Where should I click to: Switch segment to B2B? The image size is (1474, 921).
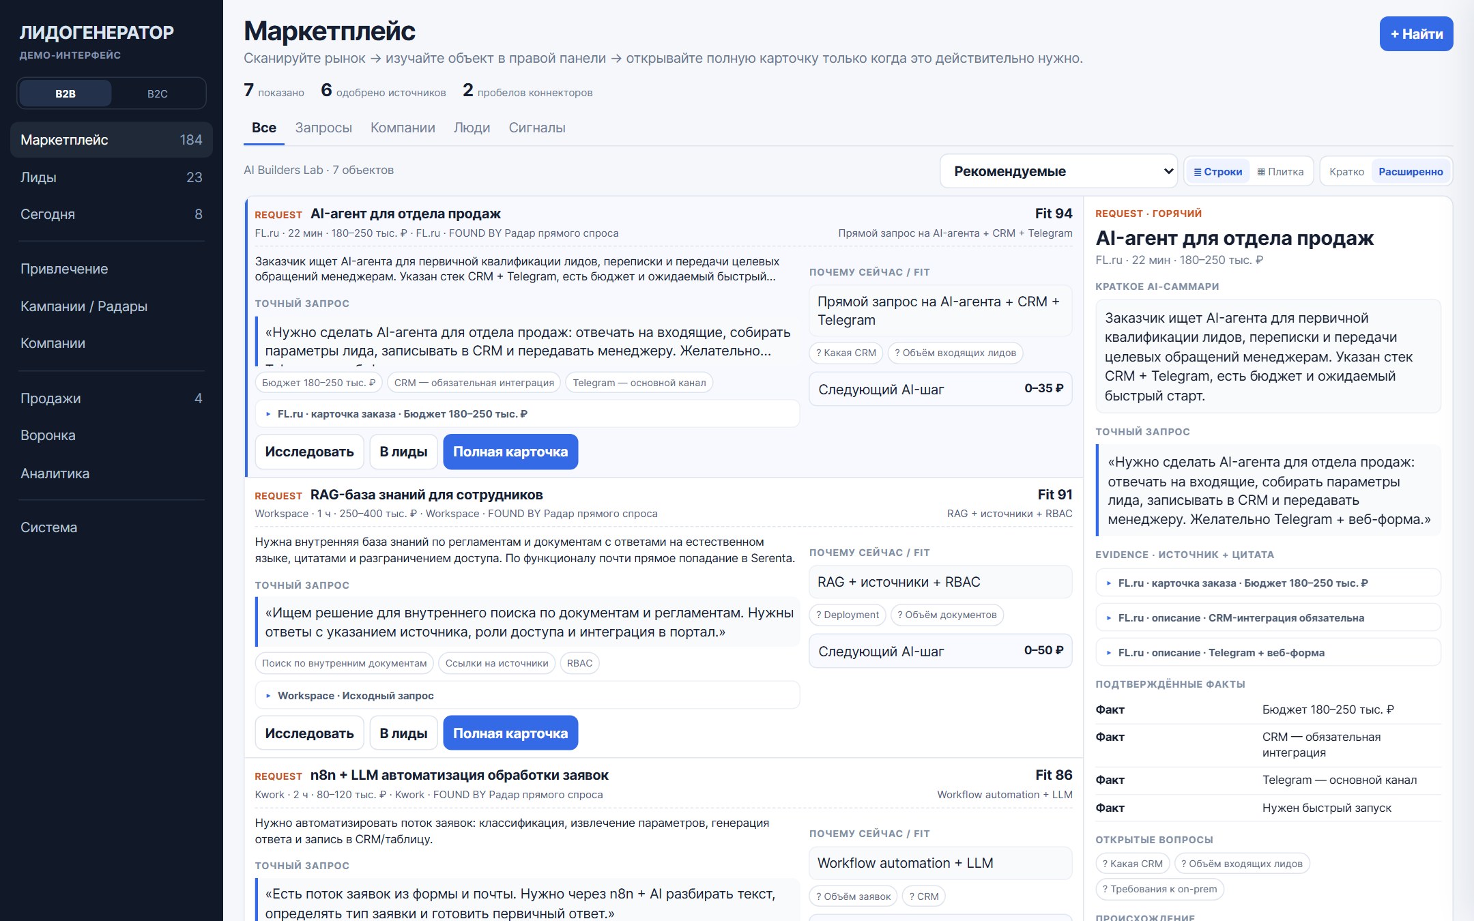(66, 93)
